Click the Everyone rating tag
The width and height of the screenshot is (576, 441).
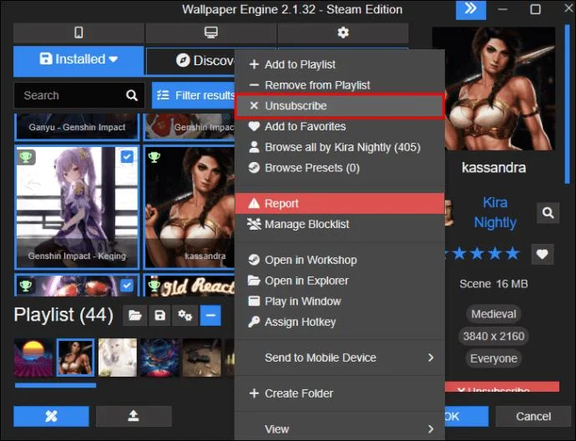click(493, 358)
